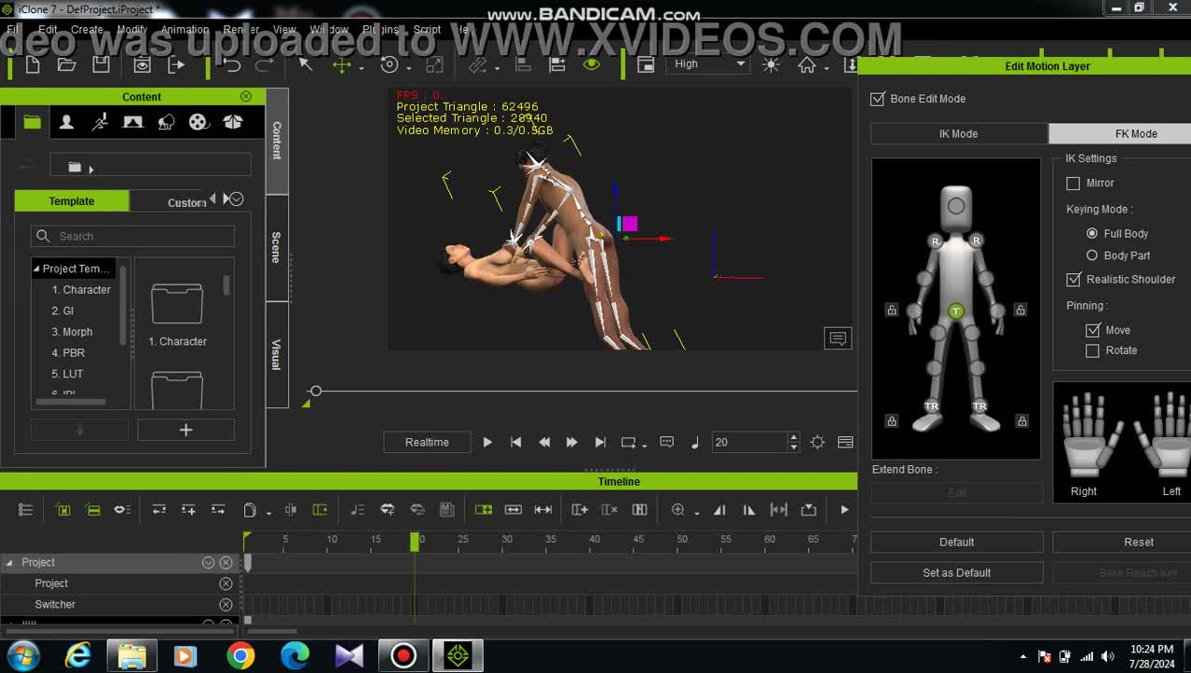Uncheck the Bone Edit Mode checkbox
The image size is (1191, 673).
click(x=877, y=99)
